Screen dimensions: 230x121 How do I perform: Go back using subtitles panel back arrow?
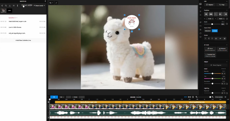[x=2, y=6]
